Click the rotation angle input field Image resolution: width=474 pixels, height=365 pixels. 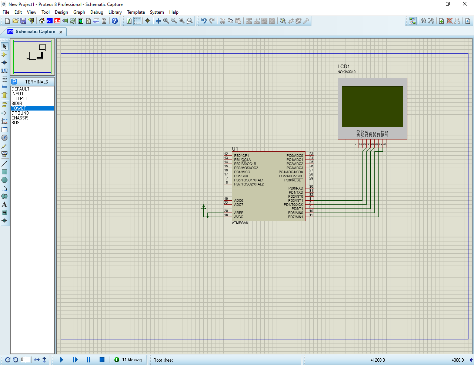tap(25, 359)
